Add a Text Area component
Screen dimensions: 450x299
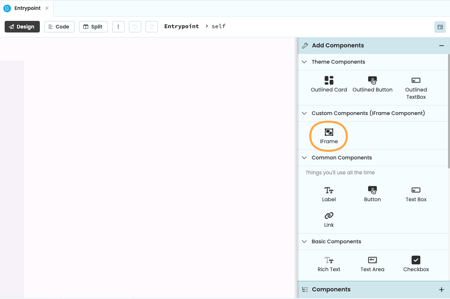pyautogui.click(x=372, y=260)
